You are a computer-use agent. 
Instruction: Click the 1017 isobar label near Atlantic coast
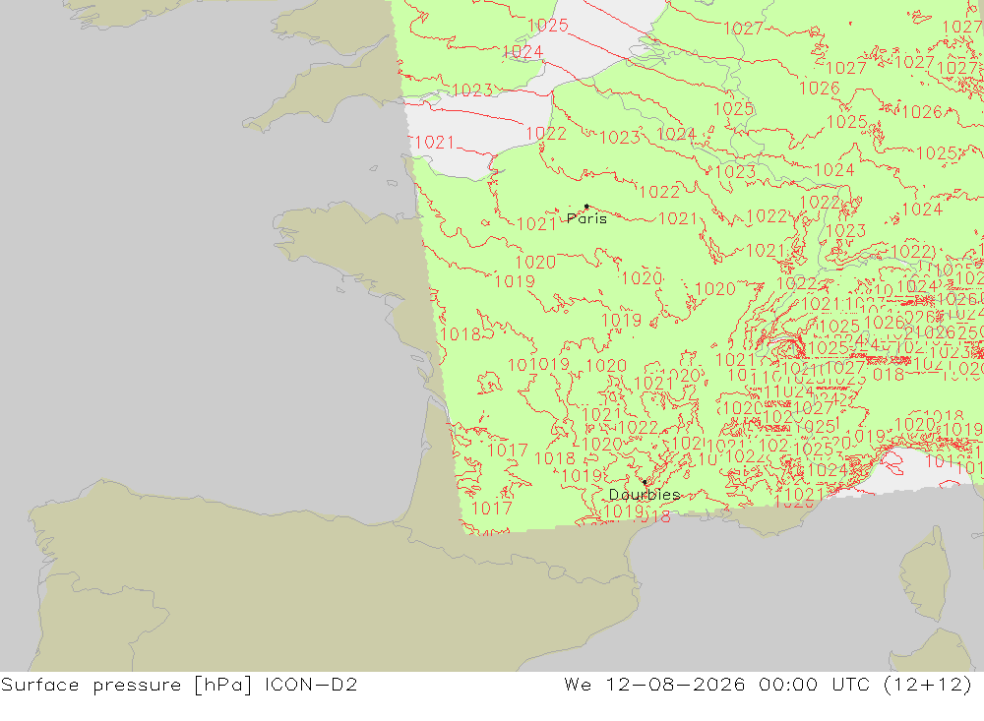507,451
